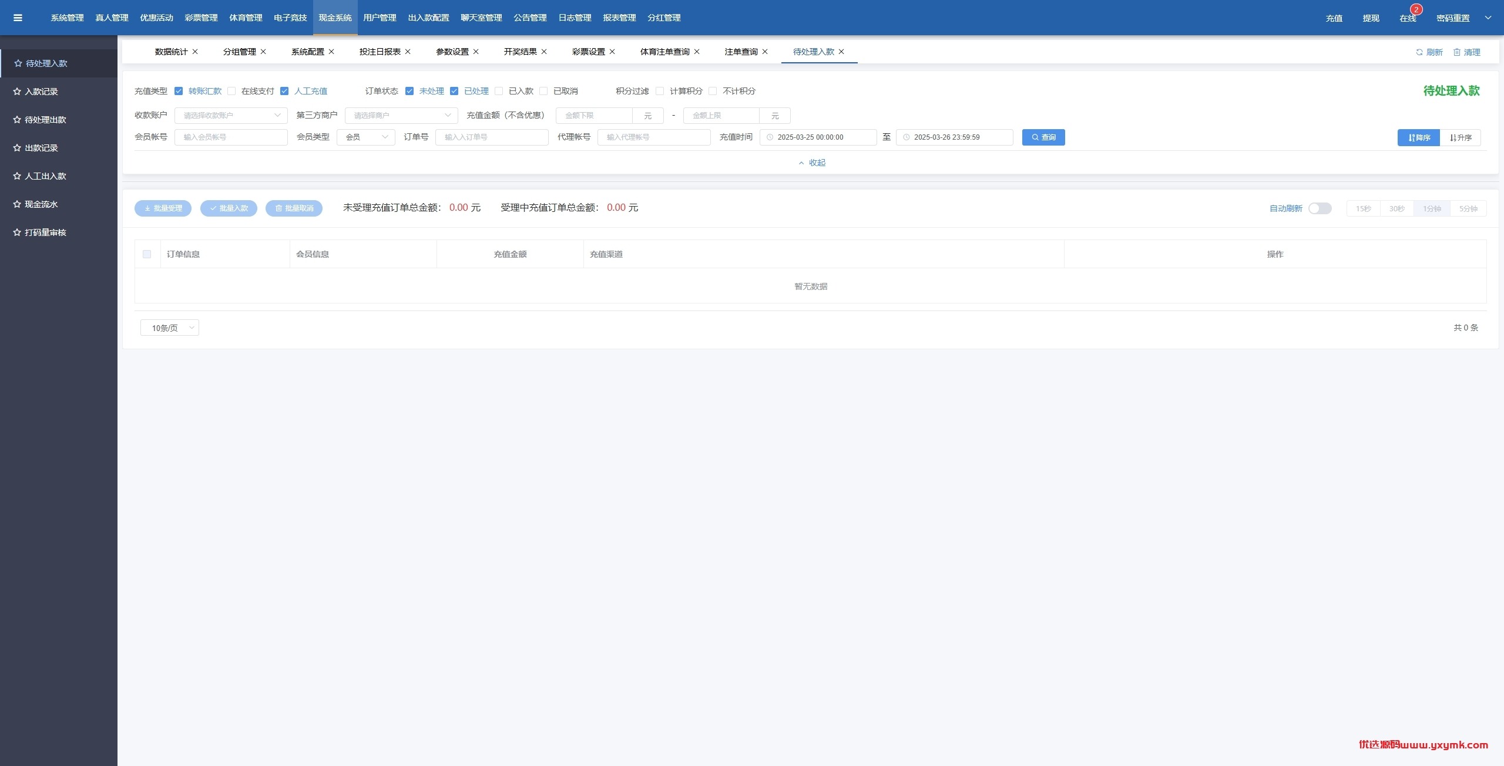Select all rows with header checkbox
Viewport: 1504px width, 766px height.
pos(147,254)
